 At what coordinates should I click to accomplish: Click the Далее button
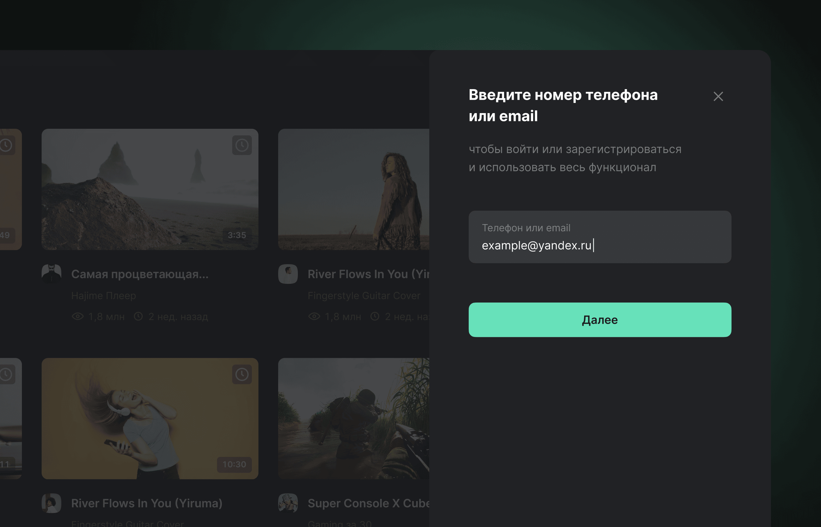pos(600,320)
